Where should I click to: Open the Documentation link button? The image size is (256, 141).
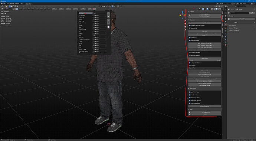[x=205, y=112]
